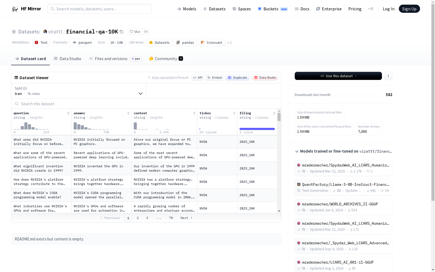This screenshot has height=272, width=435.
Task: Open Datasets in the top navigation
Action: pos(215,9)
